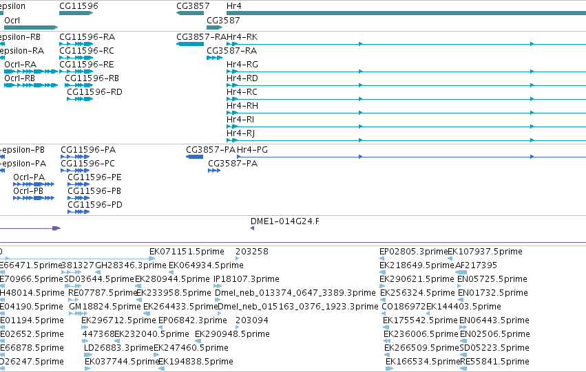
Task: Select the CG3857-RA transcript bar
Action: pyautogui.click(x=190, y=44)
